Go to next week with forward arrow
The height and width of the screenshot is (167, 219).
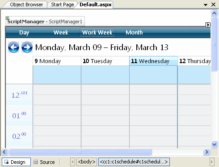click(27, 47)
